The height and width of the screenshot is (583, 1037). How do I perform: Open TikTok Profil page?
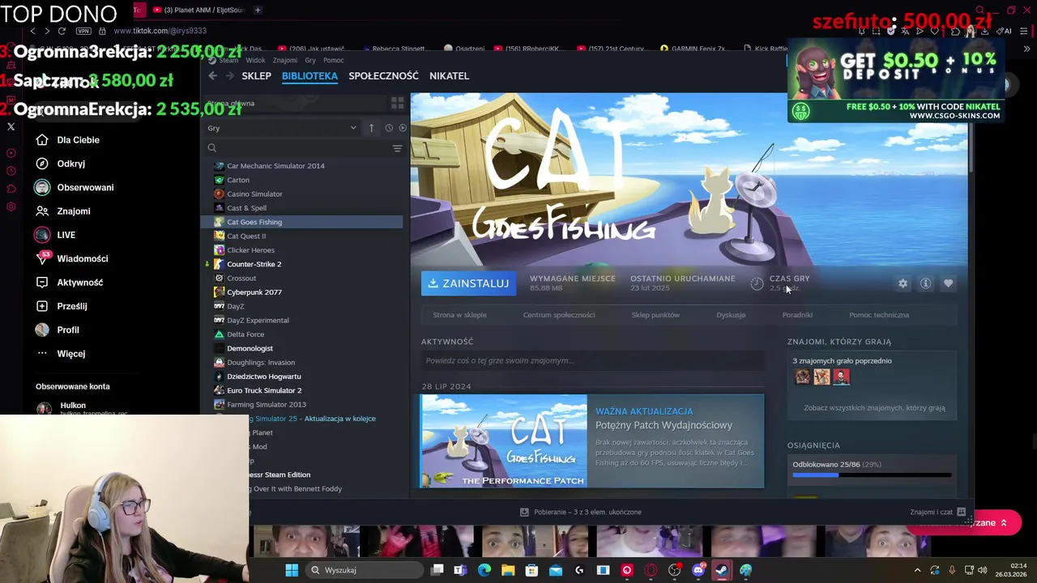coord(57,330)
